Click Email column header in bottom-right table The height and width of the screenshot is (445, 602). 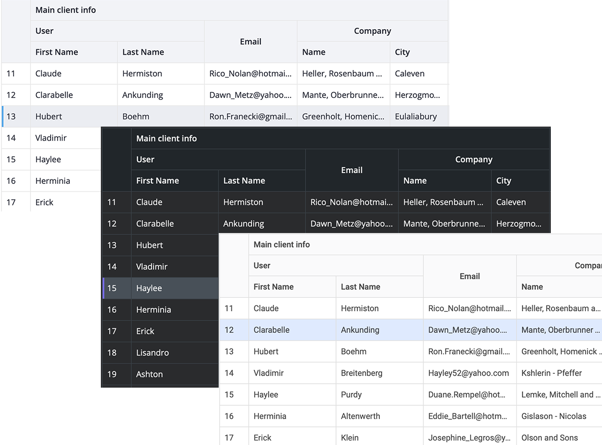470,276
